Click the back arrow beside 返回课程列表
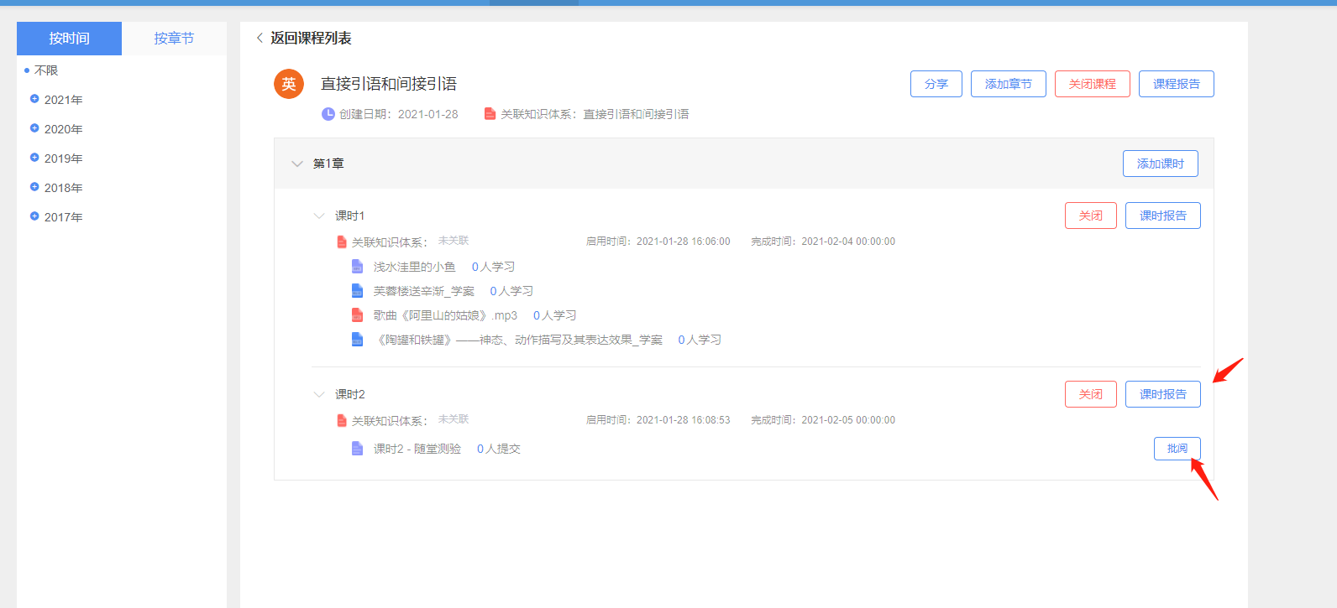The height and width of the screenshot is (608, 1337). pyautogui.click(x=260, y=38)
